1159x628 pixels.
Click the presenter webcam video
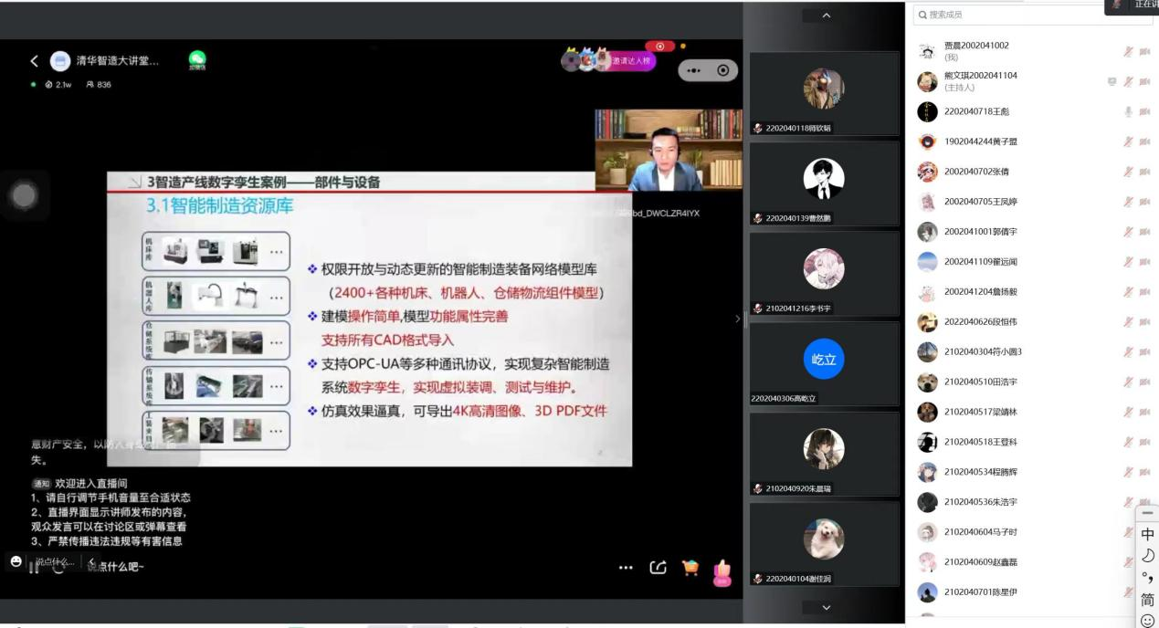(x=669, y=150)
